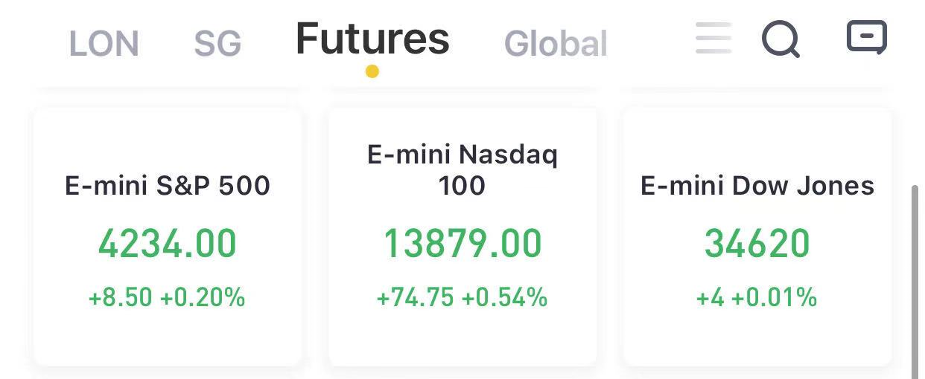Click the 13879.00 Nasdaq price

click(x=462, y=244)
